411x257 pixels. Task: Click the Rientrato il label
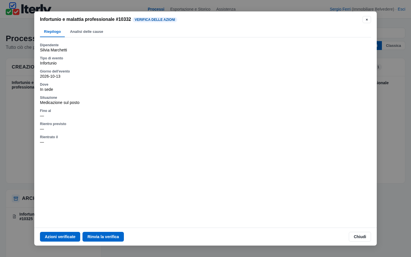tap(49, 137)
